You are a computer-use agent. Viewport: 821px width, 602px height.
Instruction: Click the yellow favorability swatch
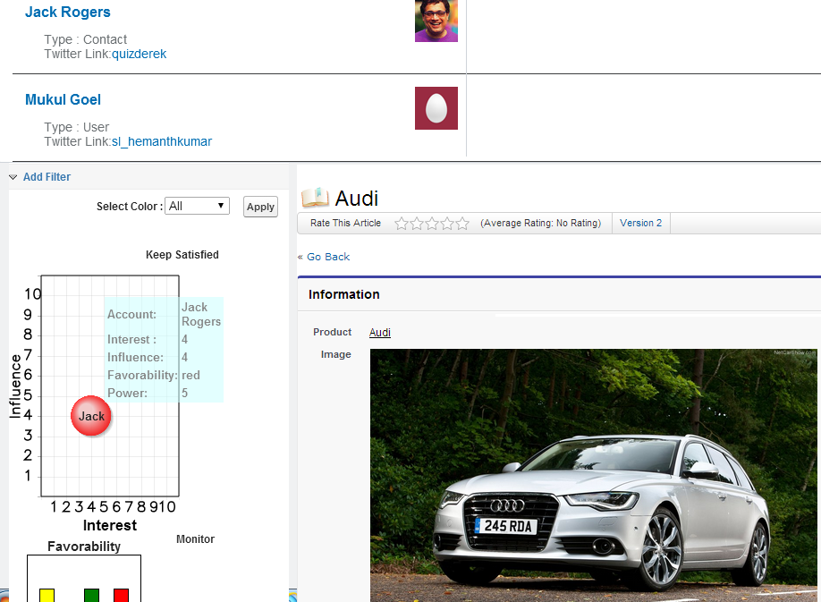tap(47, 595)
